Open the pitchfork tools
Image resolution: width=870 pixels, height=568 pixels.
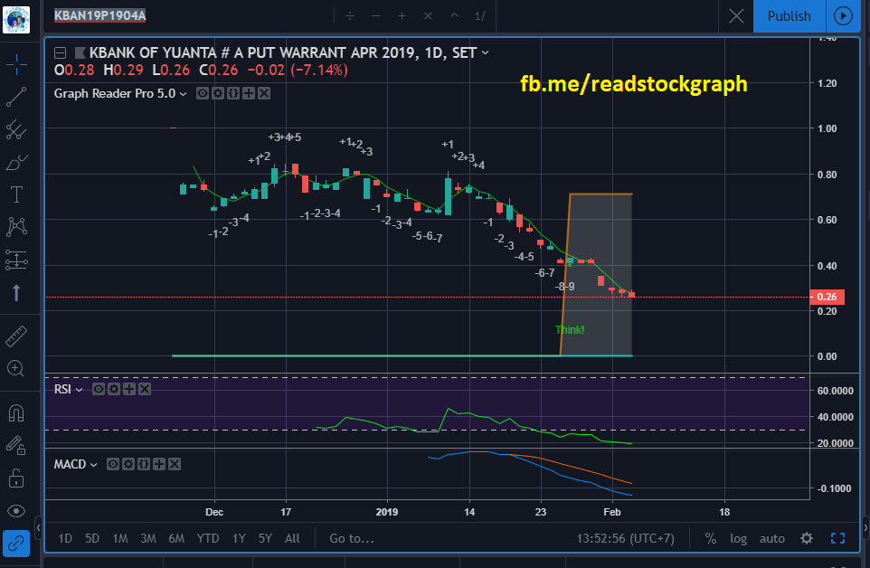pyautogui.click(x=16, y=130)
